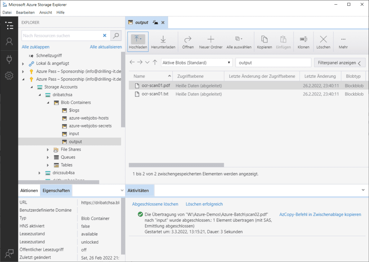
Task: Select azure-webjobs-hosts container
Action: [x=89, y=118]
